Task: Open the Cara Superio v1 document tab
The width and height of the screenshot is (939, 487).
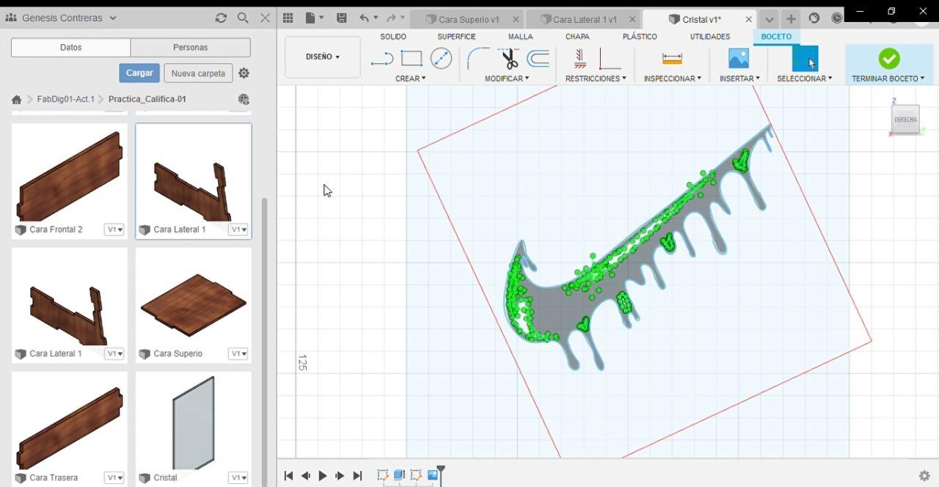Action: (x=468, y=20)
